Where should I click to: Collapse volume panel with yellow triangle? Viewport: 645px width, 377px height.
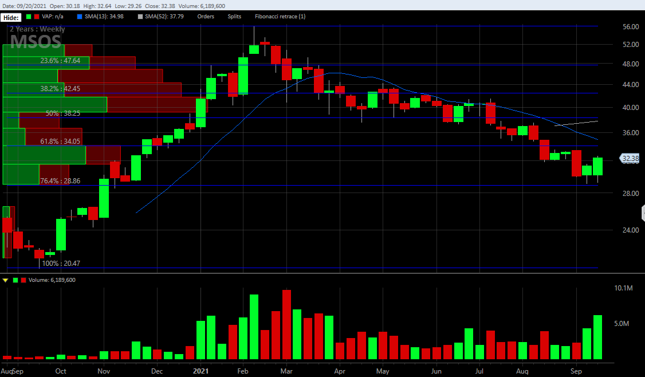[5, 280]
